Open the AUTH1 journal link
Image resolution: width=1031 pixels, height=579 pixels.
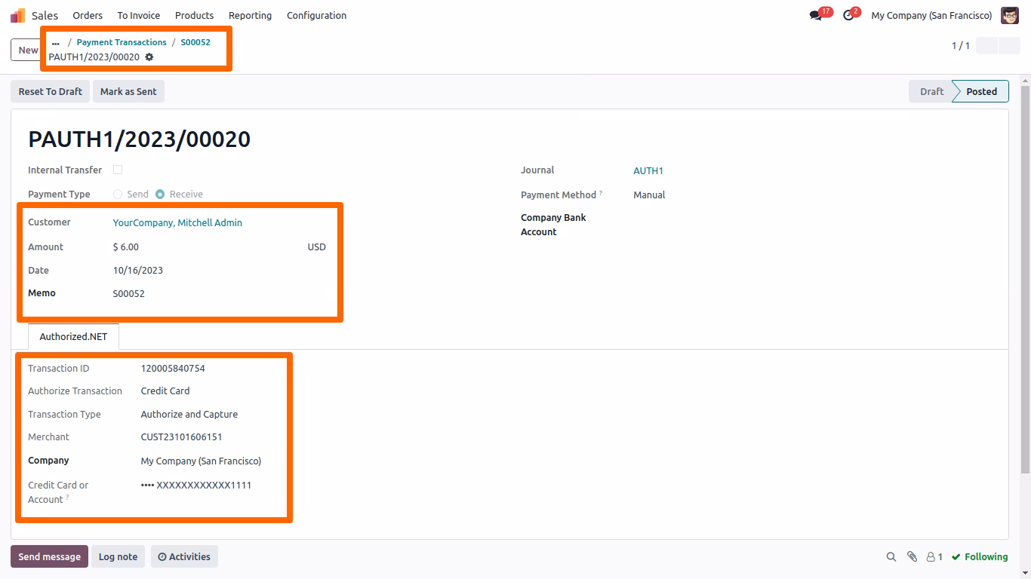click(648, 171)
